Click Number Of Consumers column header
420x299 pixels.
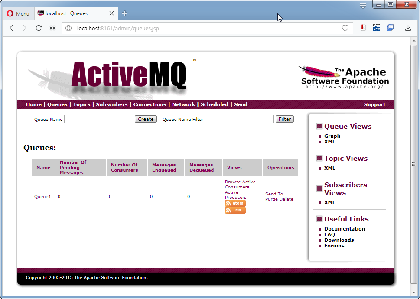point(127,167)
